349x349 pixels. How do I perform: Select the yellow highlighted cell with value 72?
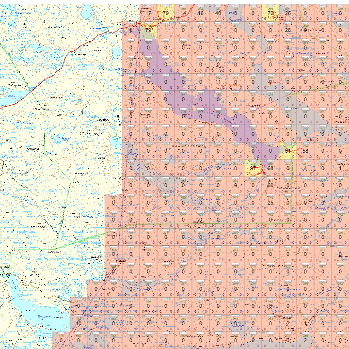tap(270, 13)
